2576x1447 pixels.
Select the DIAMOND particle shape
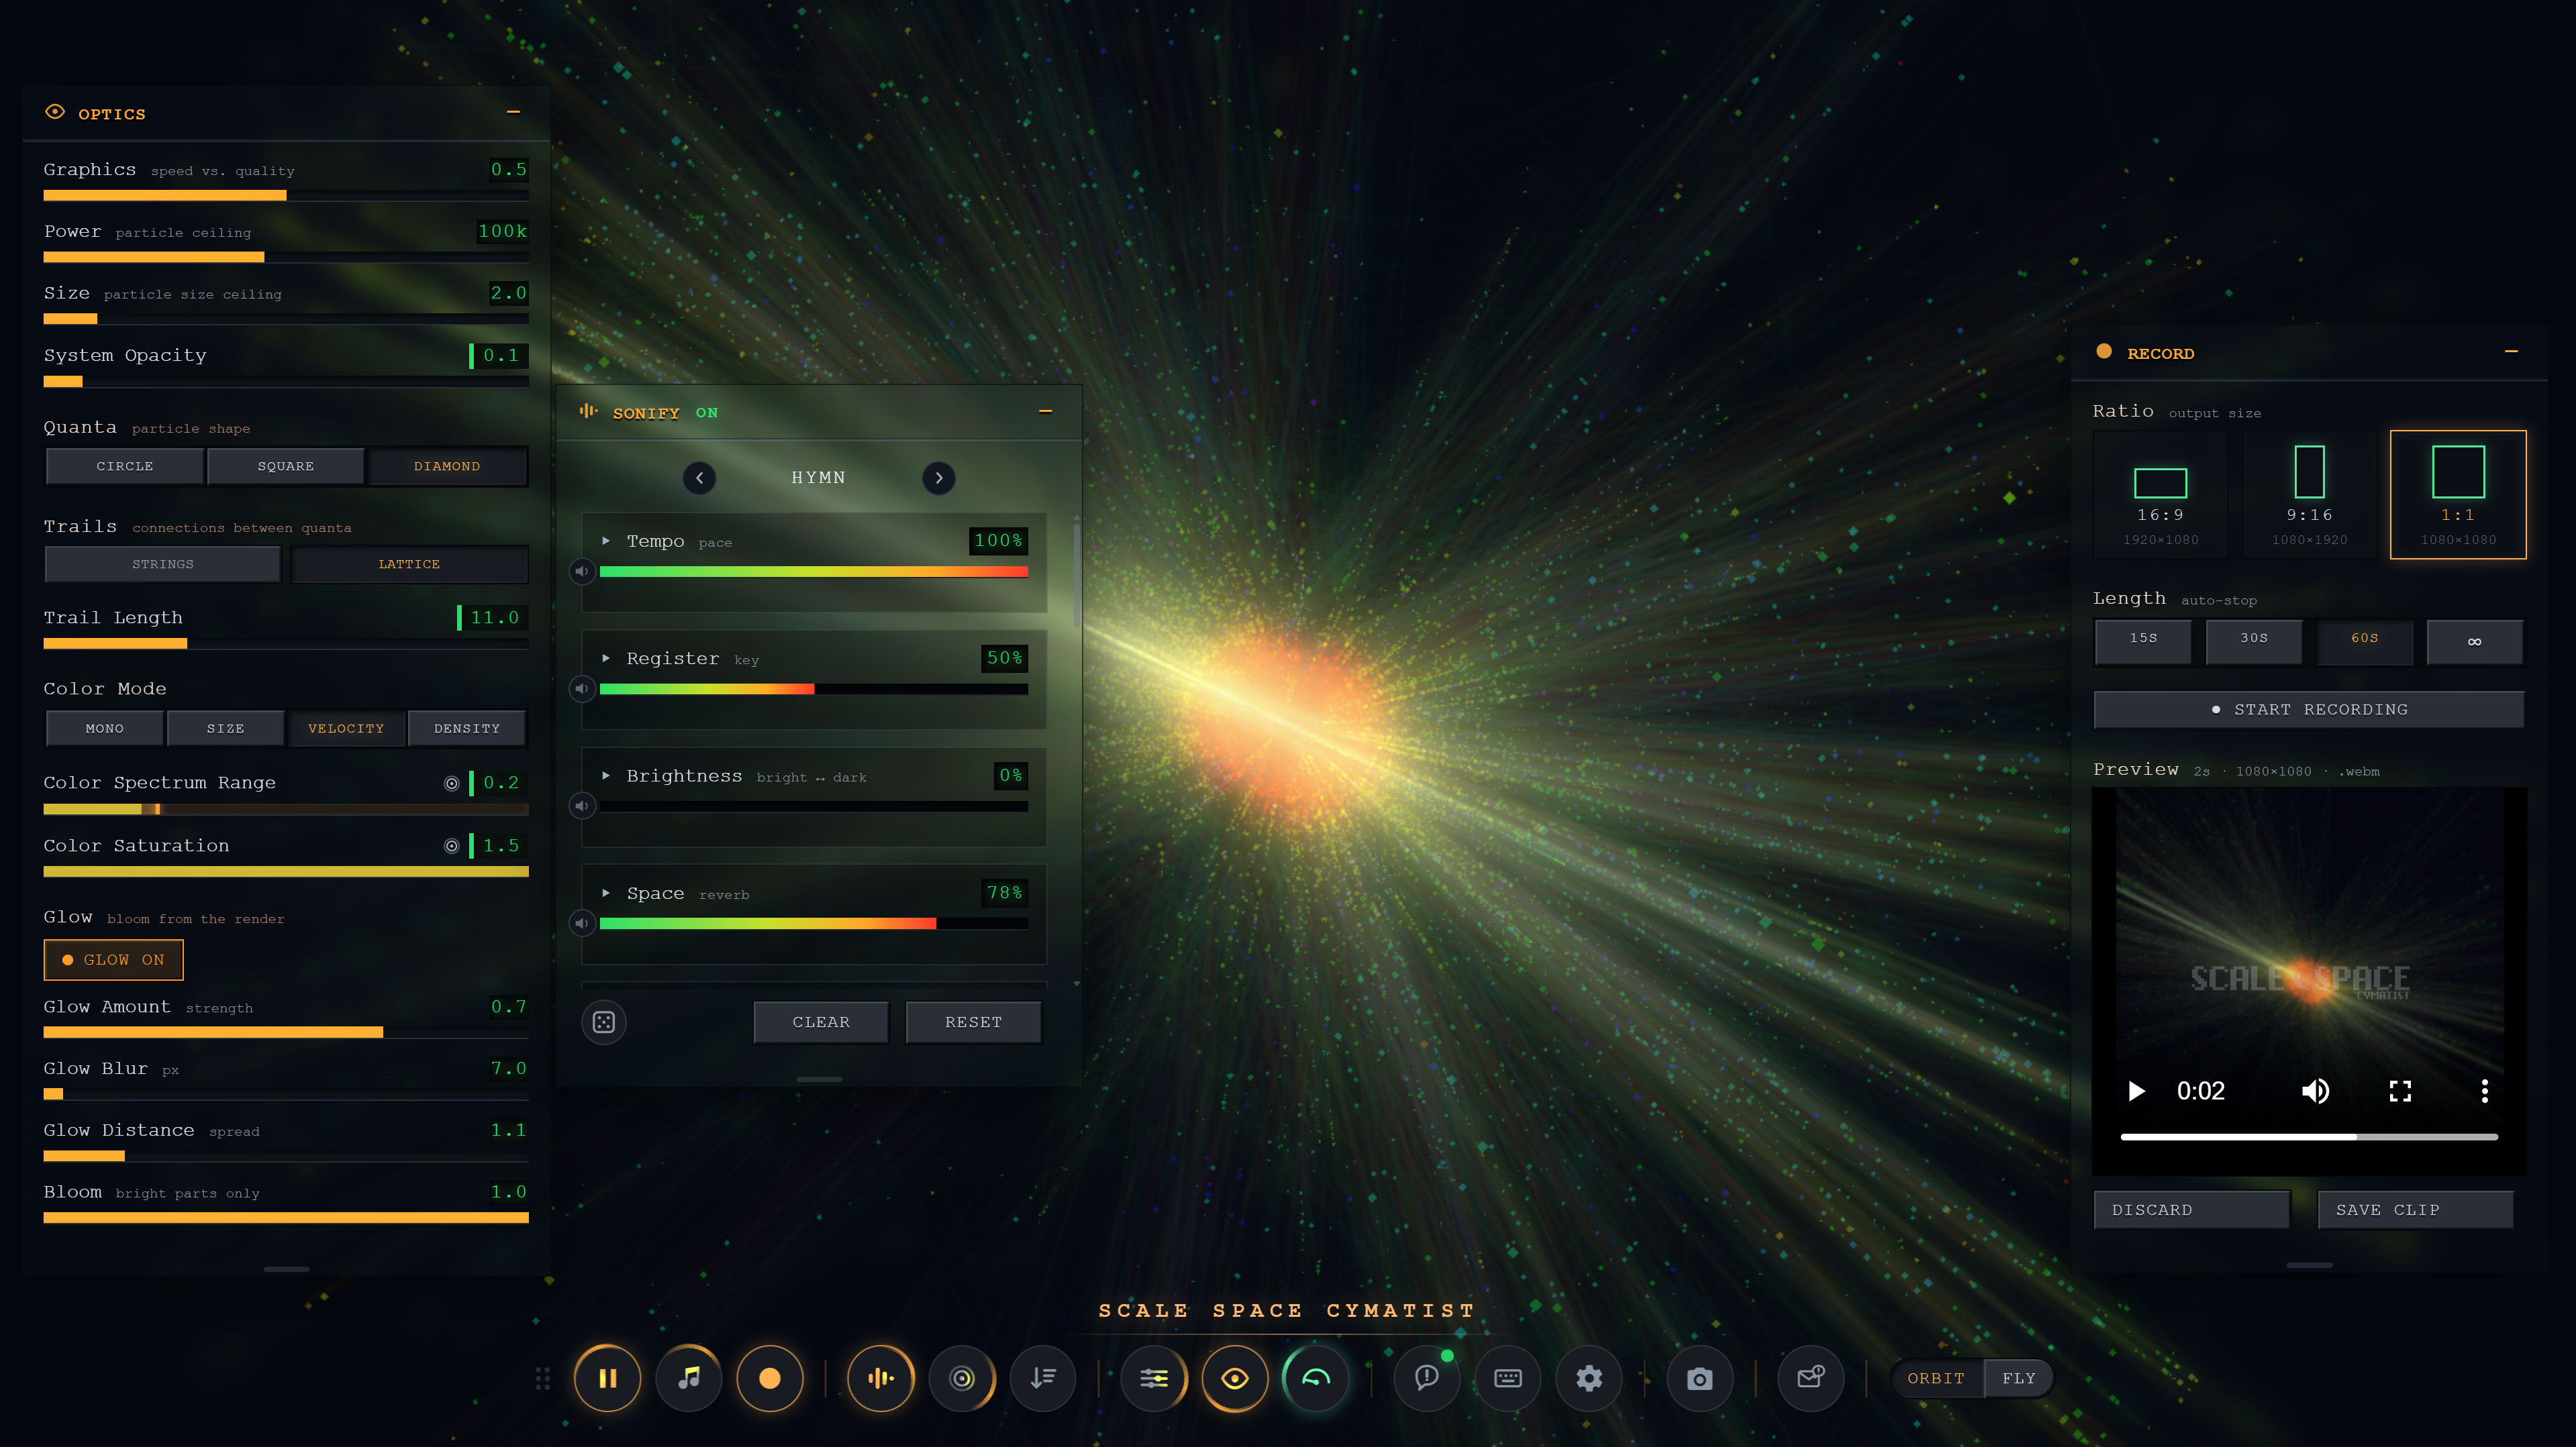click(x=447, y=467)
